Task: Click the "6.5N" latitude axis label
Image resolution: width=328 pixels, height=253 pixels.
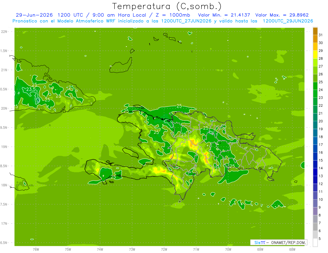Action: coord(4,243)
